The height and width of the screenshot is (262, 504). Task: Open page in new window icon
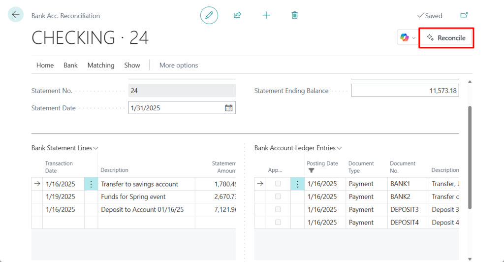coord(464,15)
